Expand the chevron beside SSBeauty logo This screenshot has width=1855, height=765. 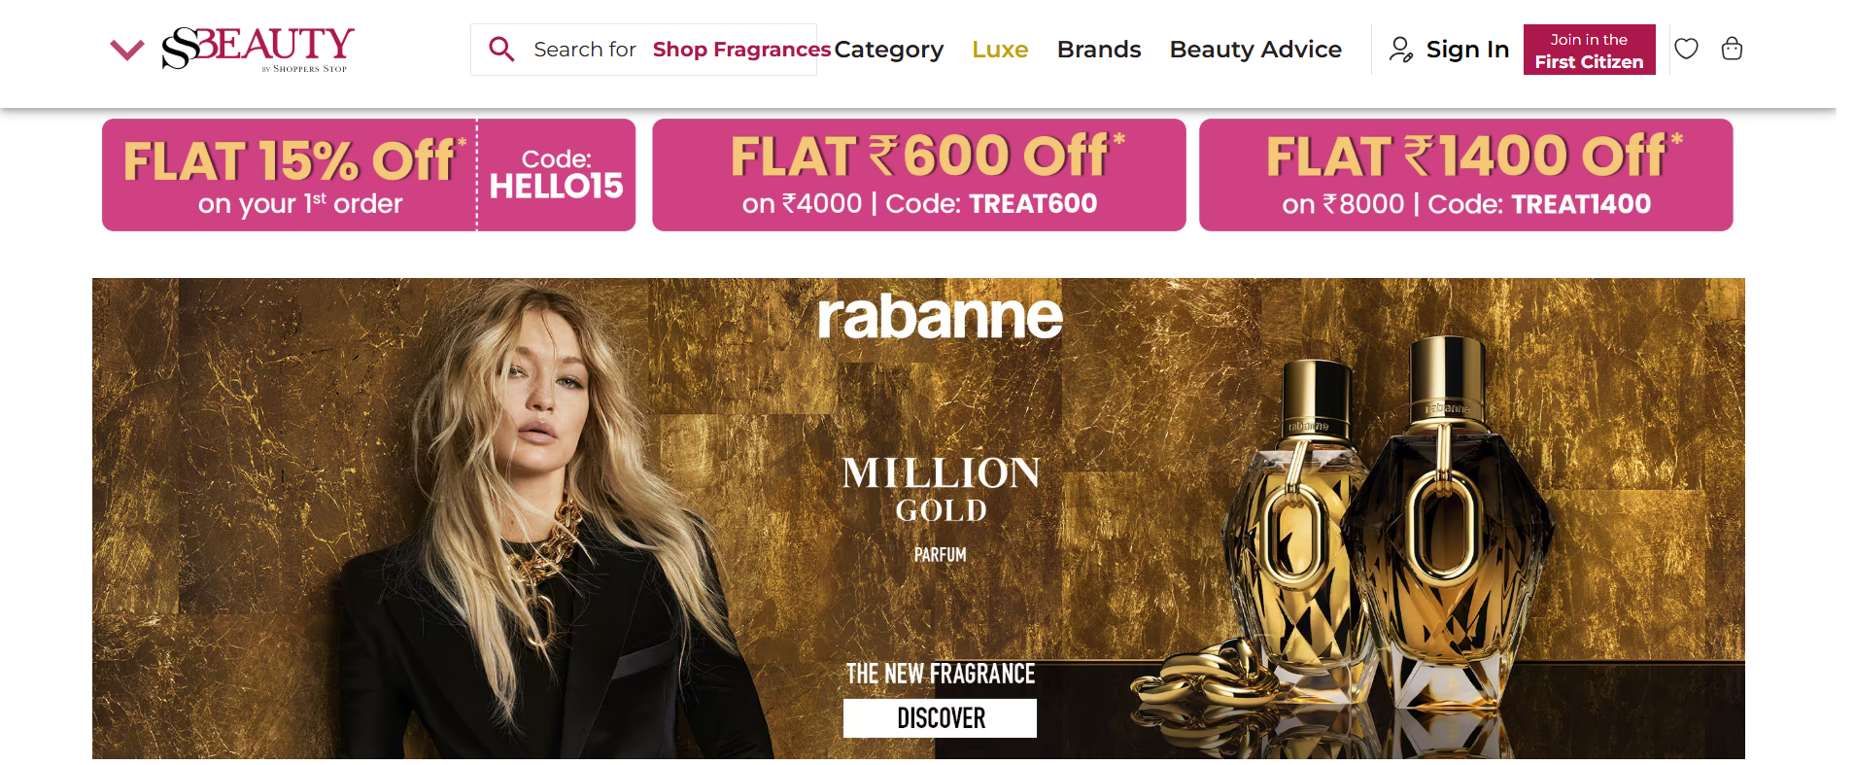[x=127, y=50]
